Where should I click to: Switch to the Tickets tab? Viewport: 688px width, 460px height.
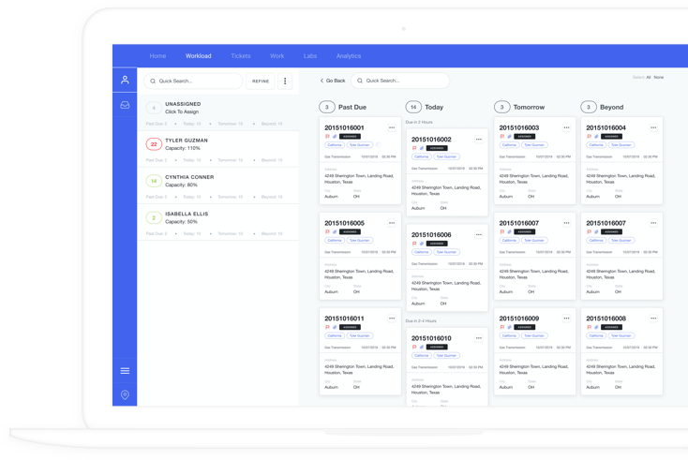[241, 56]
